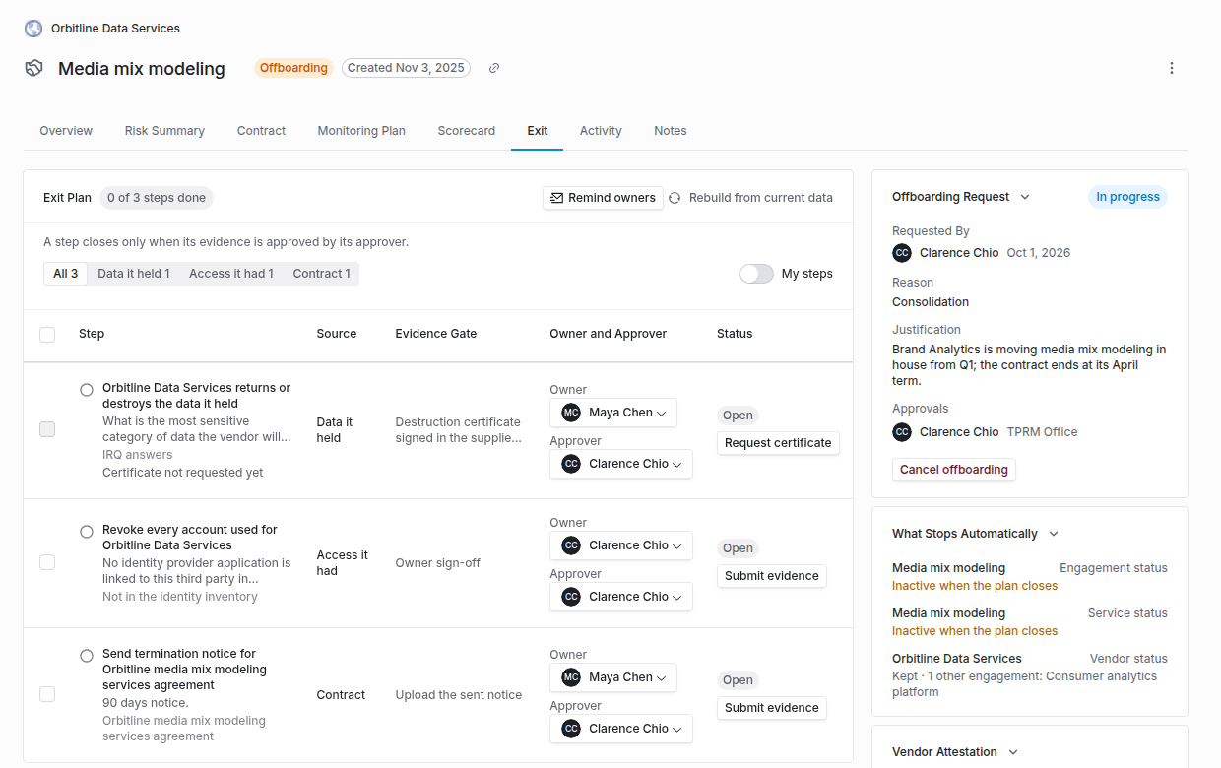This screenshot has height=768, width=1221.
Task: Click Maya Chen's MC avatar in first step owner
Action: [x=571, y=413]
